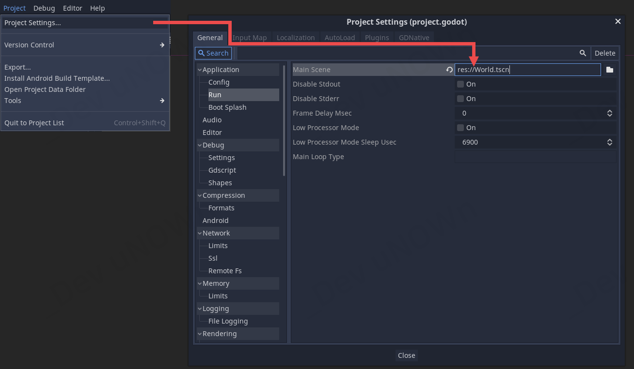Select Settings under Debug
The image size is (634, 369).
coord(222,158)
